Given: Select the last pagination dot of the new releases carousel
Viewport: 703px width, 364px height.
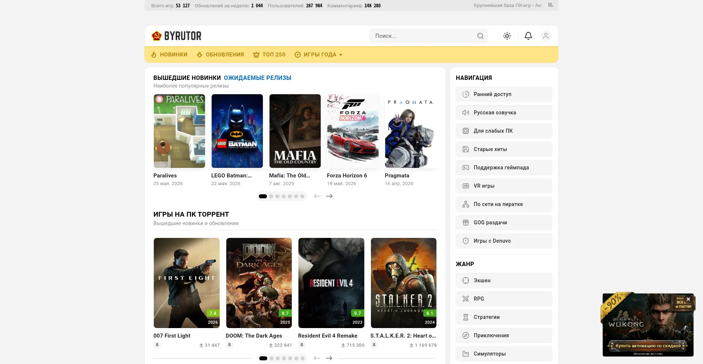Looking at the screenshot, I should [302, 196].
